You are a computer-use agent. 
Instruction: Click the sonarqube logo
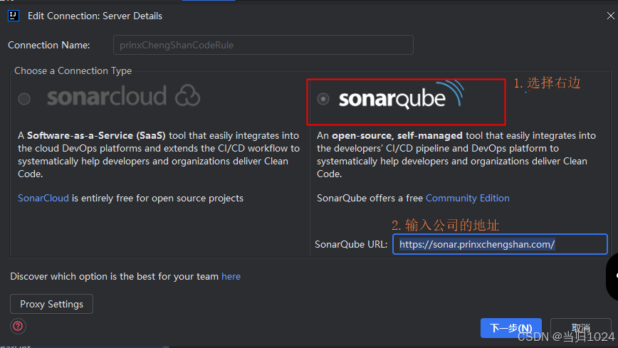coord(402,95)
